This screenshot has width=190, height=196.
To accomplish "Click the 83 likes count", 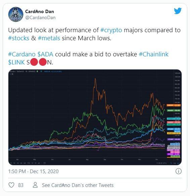I will pyautogui.click(x=21, y=185).
